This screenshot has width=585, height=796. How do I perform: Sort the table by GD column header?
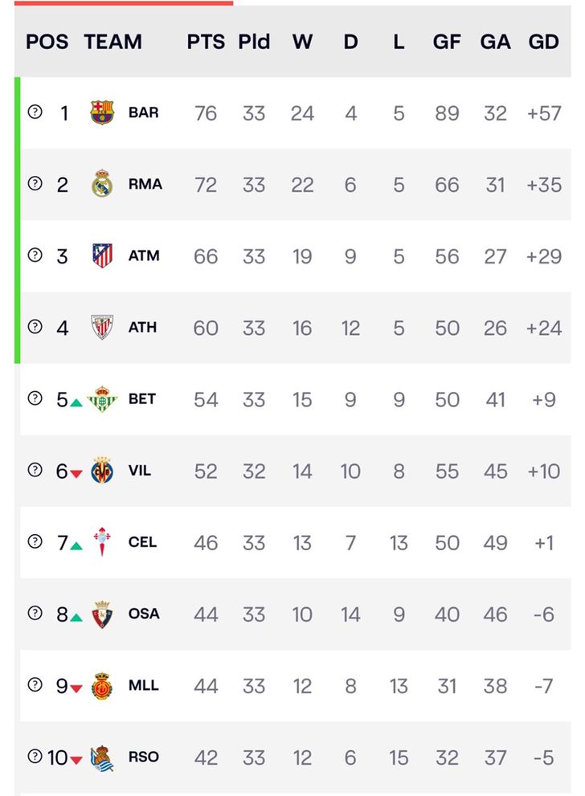pos(543,42)
